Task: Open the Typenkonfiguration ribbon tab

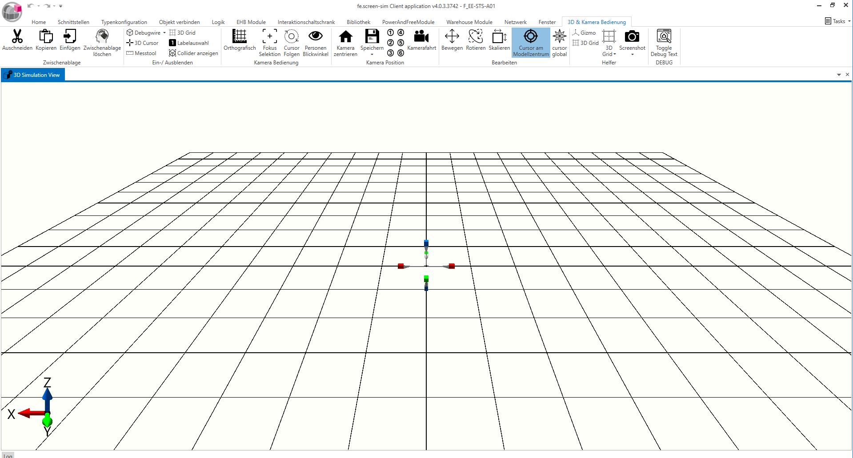Action: pos(124,22)
